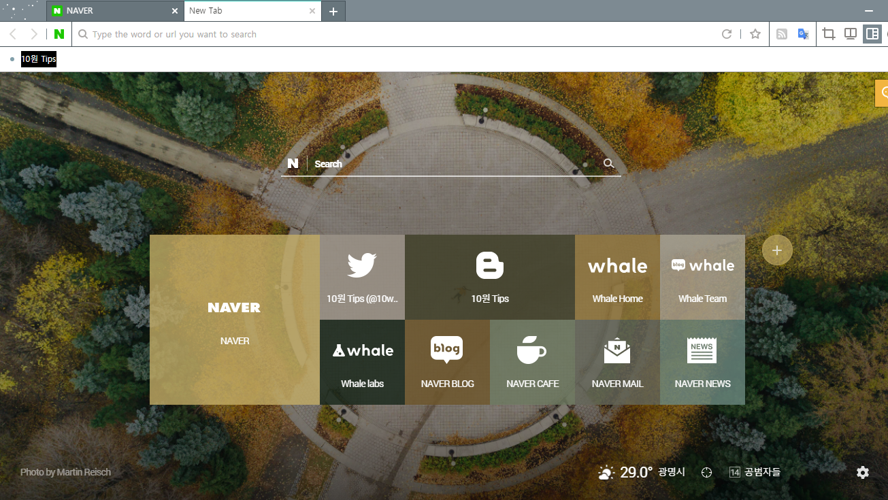Click the weather icon next to 29.0°
The height and width of the screenshot is (500, 888).
click(606, 471)
